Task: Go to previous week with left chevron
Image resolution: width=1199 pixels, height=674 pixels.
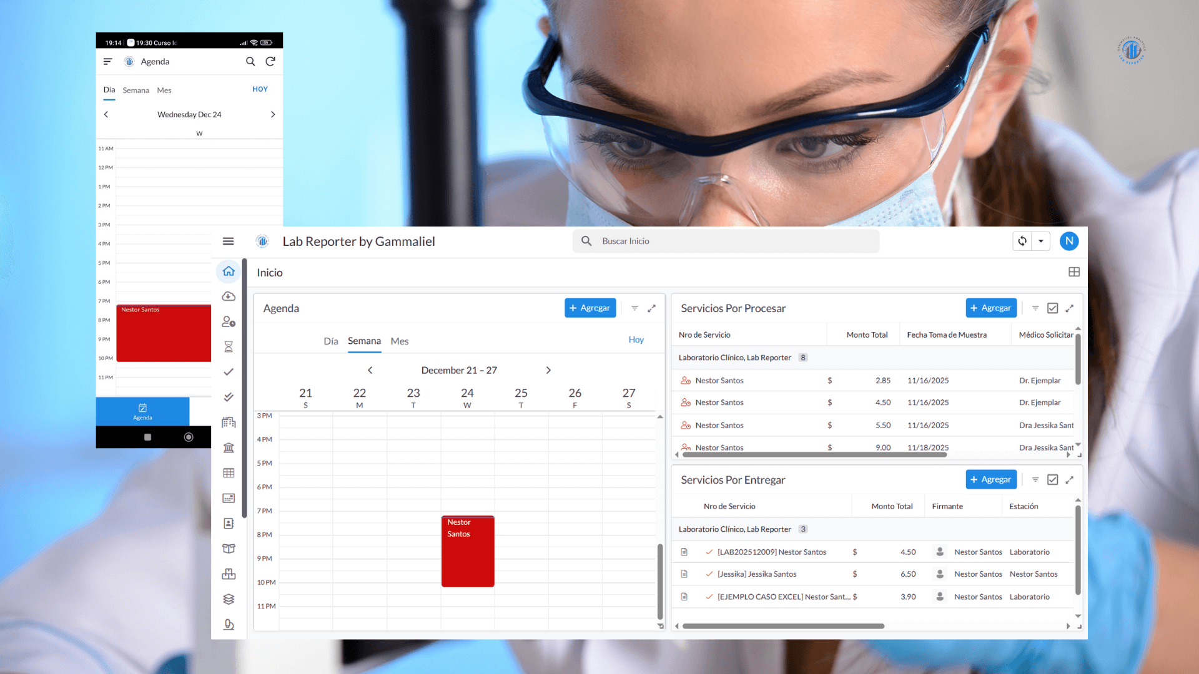Action: [x=370, y=370]
